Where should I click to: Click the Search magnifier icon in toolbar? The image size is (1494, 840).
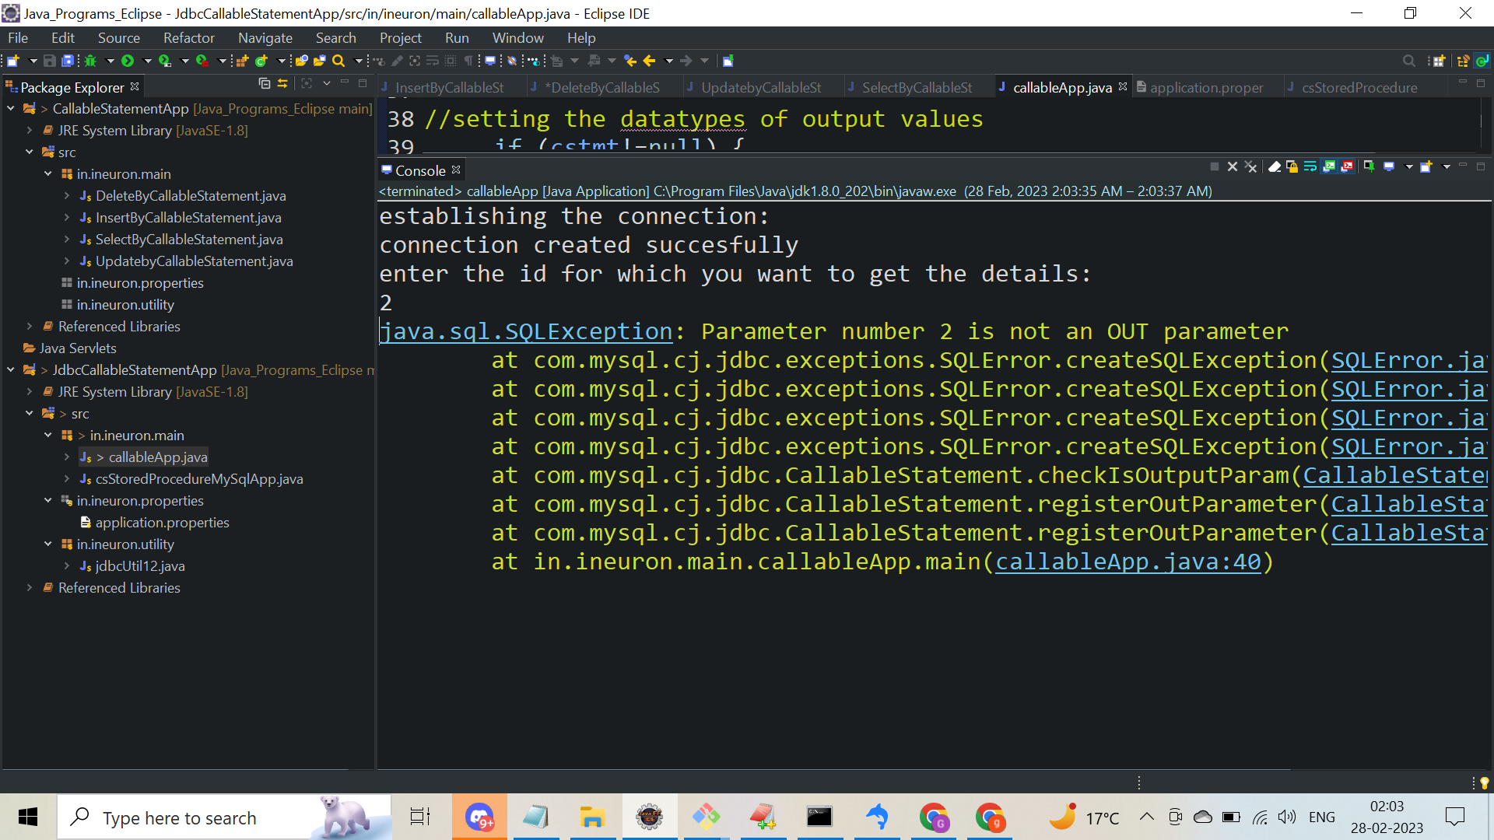tap(338, 61)
